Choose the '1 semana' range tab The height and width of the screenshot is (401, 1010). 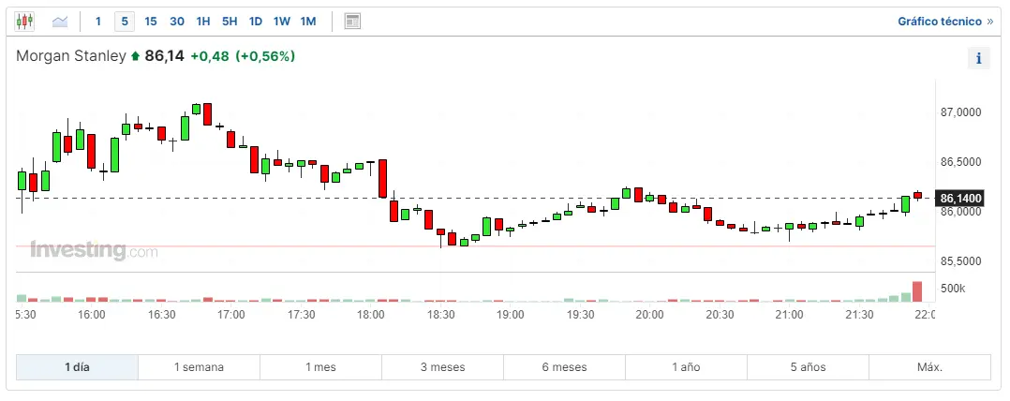coord(199,367)
